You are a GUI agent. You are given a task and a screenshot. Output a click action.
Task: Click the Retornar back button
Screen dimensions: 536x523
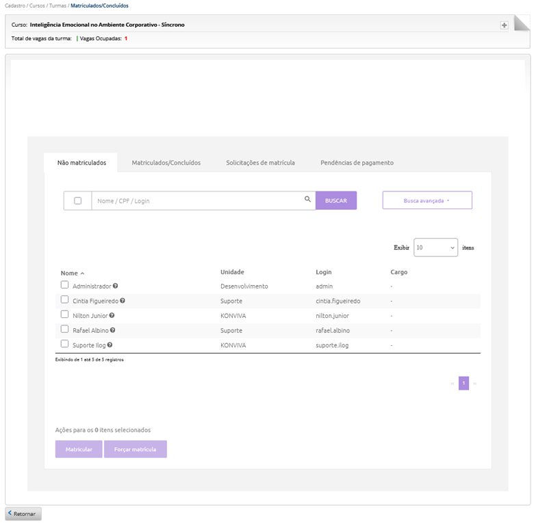pyautogui.click(x=24, y=513)
